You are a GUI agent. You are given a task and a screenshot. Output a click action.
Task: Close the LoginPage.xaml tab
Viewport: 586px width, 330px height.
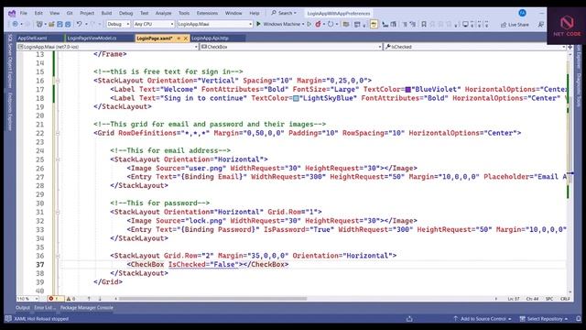click(x=185, y=38)
